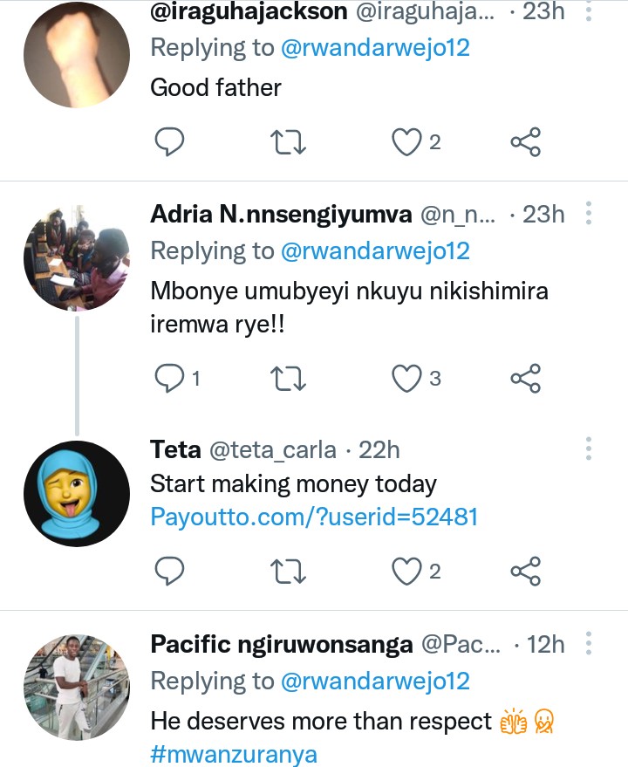Reply to Teta's tweet
The image size is (628, 767).
pos(169,572)
